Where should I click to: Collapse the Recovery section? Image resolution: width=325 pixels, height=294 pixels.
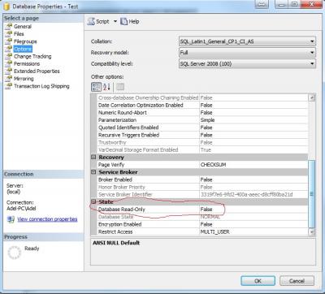click(x=93, y=157)
